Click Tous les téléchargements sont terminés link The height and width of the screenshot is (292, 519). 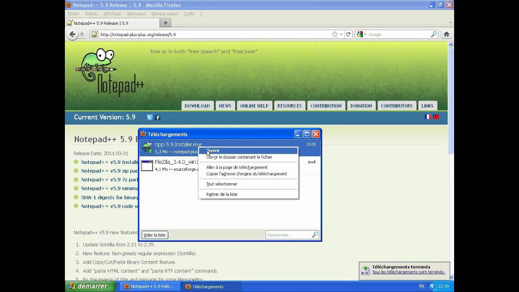coord(409,272)
